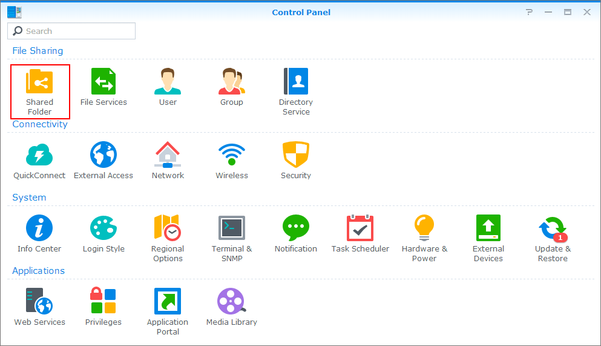Click the Control Panel icon in title bar

coord(15,12)
